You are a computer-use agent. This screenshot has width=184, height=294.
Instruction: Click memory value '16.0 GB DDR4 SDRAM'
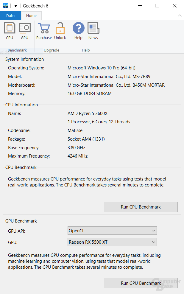coord(90,93)
